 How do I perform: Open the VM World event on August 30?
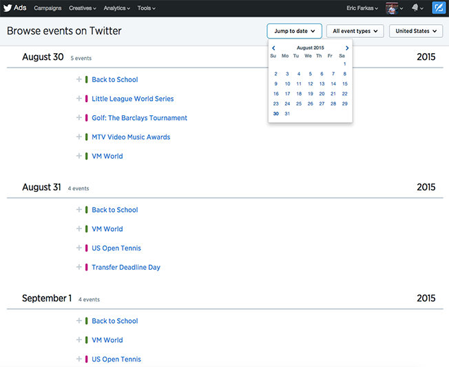click(107, 156)
